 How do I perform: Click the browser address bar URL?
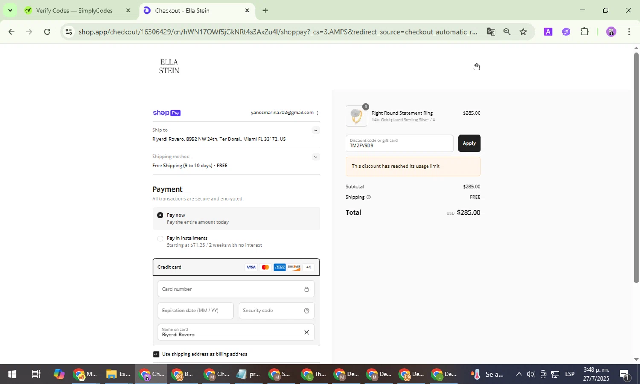(278, 32)
